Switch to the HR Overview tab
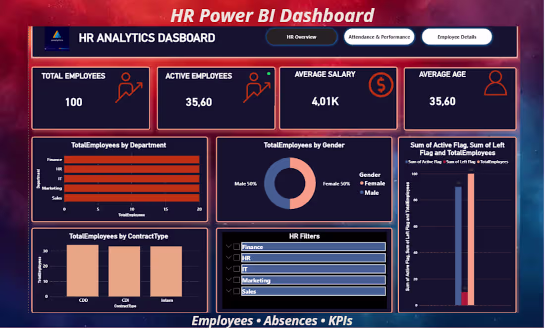 (301, 37)
